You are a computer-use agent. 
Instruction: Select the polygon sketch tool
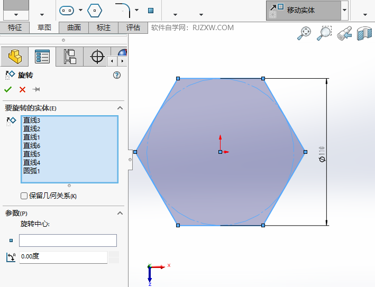(94, 10)
